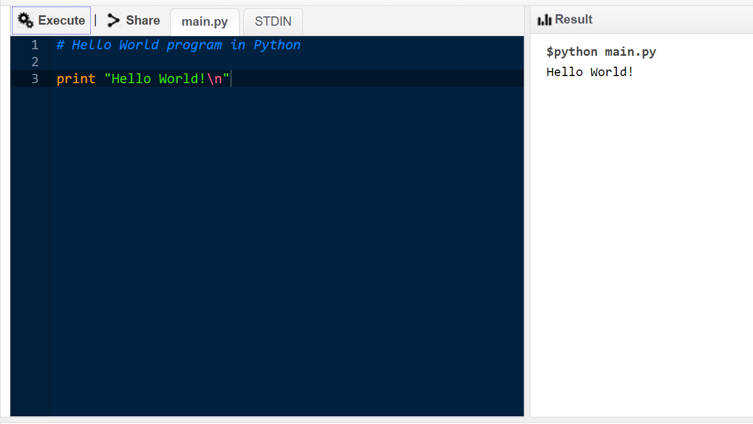
Task: Click line number 2 in the gutter
Action: (x=35, y=62)
